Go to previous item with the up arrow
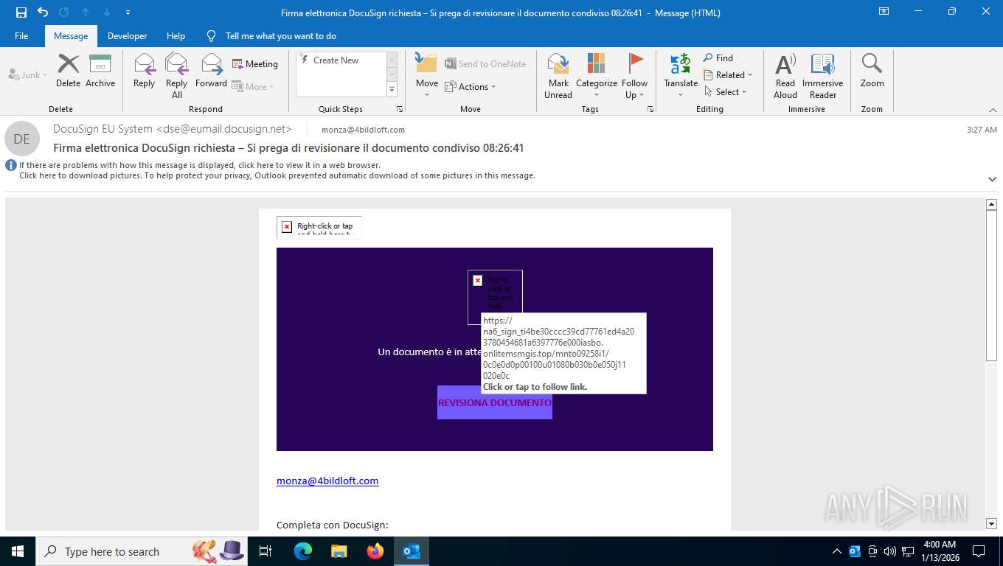1003x566 pixels. click(86, 13)
